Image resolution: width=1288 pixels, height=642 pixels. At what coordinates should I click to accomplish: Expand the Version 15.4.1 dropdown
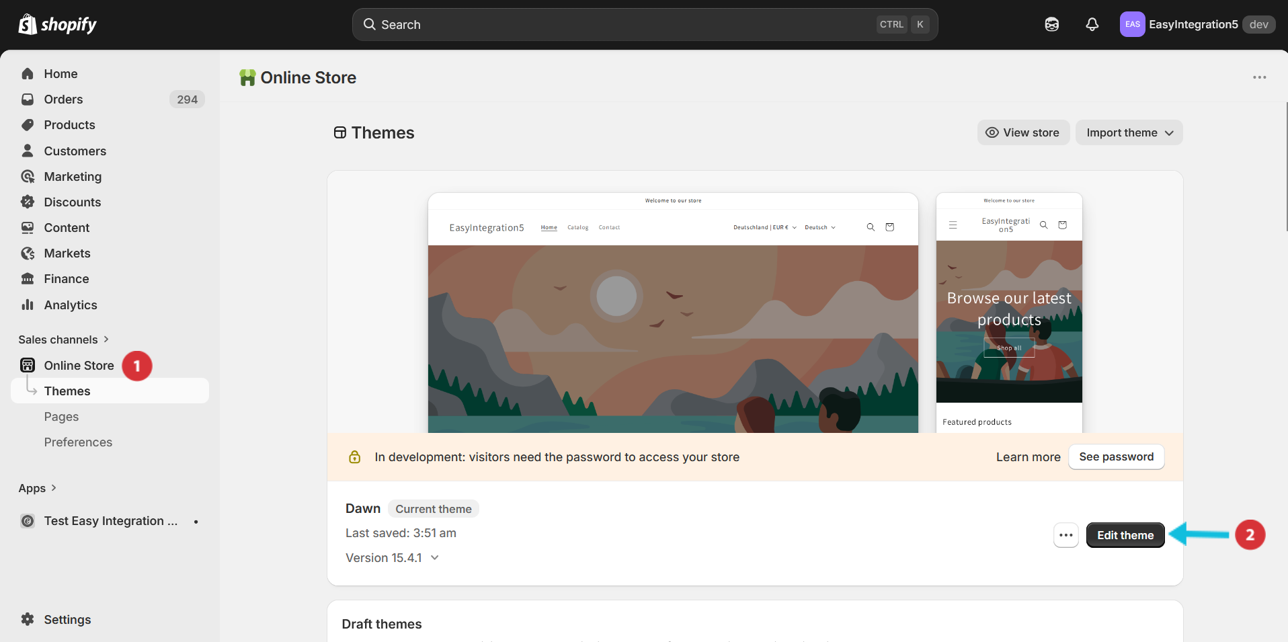tap(393, 558)
